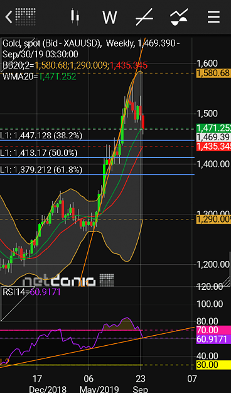Tap the RSI14=60.9171 legend

[31, 292]
